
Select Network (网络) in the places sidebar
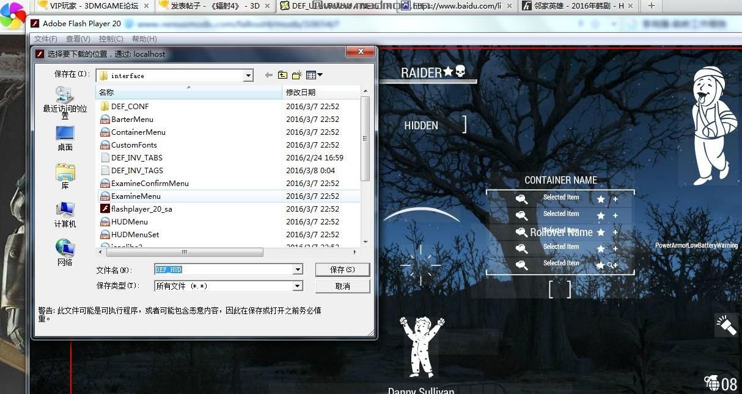(65, 253)
